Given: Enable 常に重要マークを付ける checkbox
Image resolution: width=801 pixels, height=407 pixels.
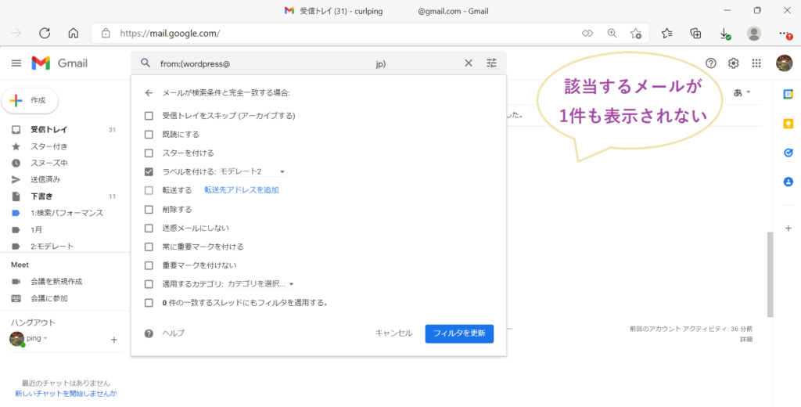Looking at the screenshot, I should tap(149, 247).
